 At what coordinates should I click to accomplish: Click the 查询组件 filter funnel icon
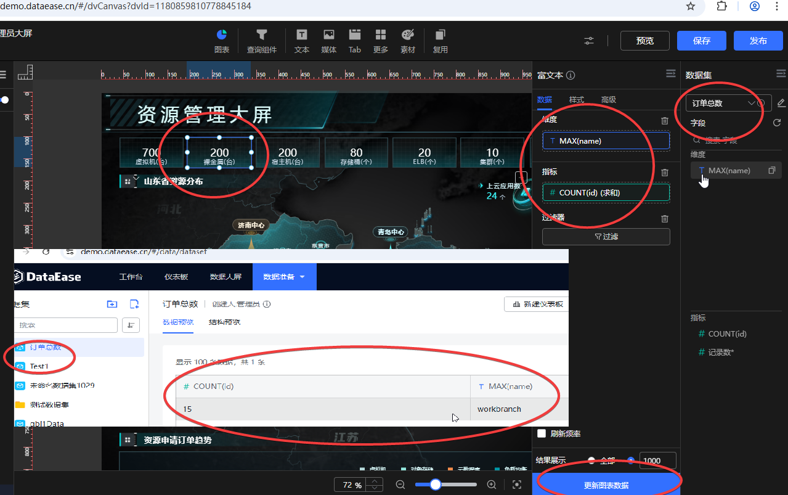(x=262, y=35)
